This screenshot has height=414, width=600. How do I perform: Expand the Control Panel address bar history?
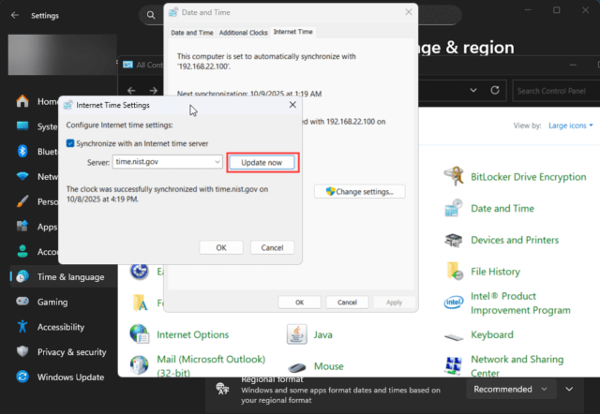pyautogui.click(x=473, y=90)
